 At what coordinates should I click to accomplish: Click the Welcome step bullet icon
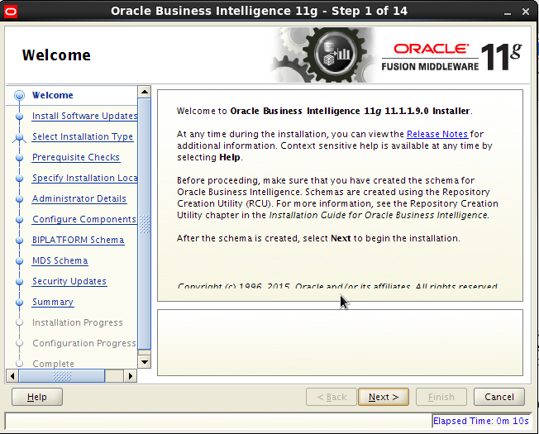click(x=20, y=95)
